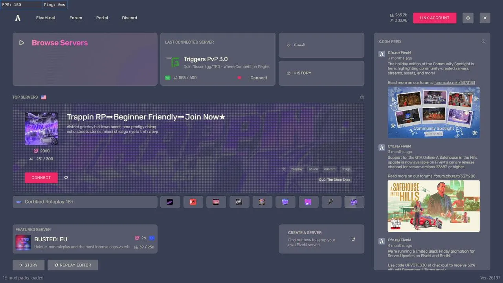The width and height of the screenshot is (503, 283).
Task: Open the Top Servers help question mark
Action: [x=362, y=97]
